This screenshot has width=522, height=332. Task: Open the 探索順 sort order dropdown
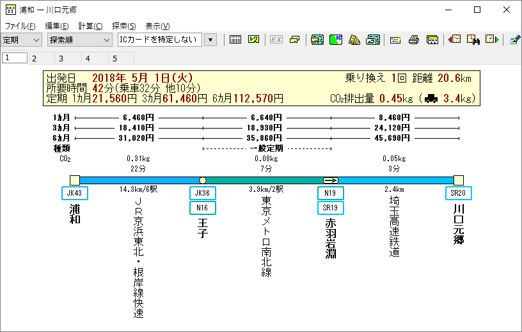click(79, 40)
